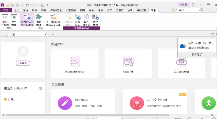
Task: Click the 打开... link in recent files
Action: 9,99
